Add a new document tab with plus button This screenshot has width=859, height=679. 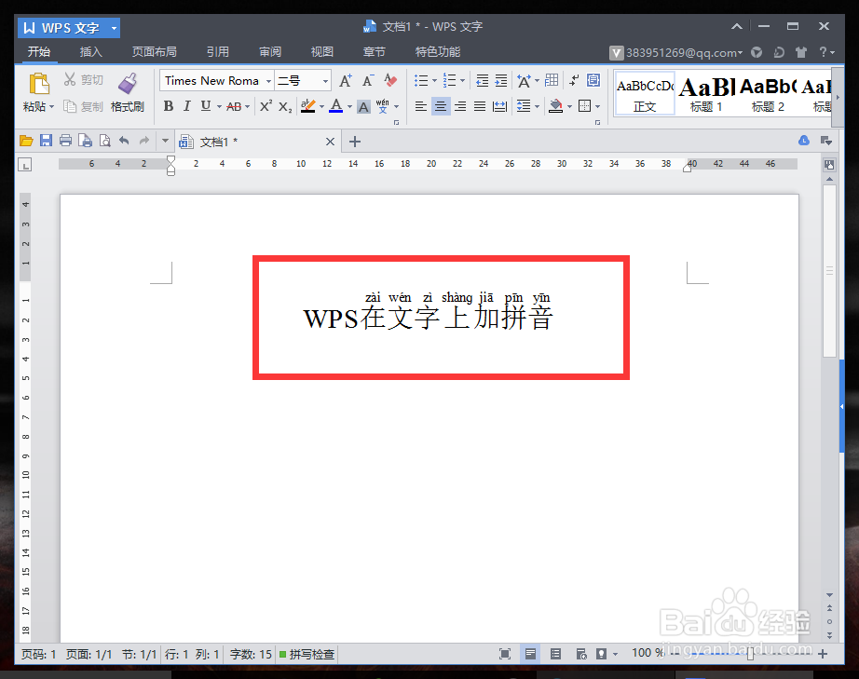click(x=354, y=142)
